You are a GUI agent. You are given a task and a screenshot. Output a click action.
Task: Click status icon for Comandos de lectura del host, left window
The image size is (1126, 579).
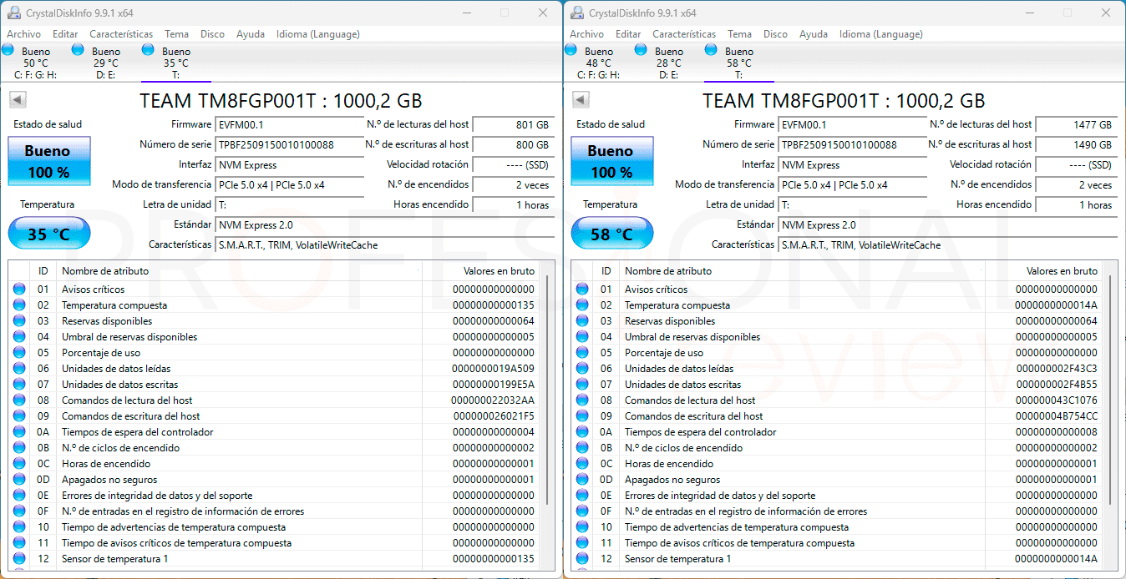click(20, 400)
